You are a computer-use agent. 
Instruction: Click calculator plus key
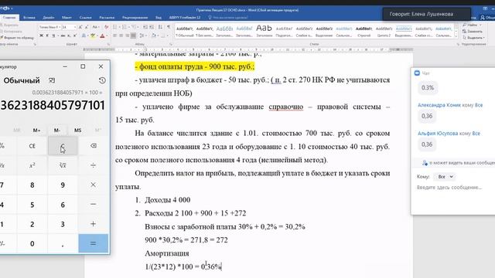[94, 224]
